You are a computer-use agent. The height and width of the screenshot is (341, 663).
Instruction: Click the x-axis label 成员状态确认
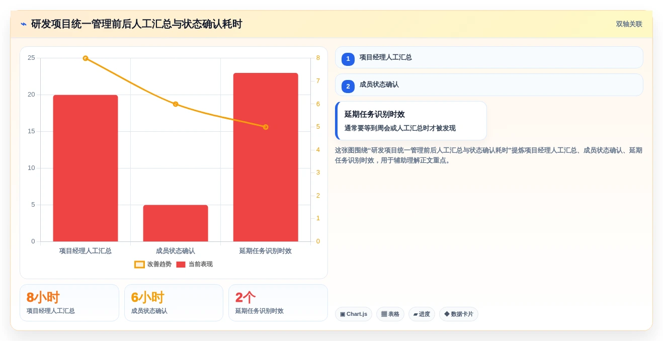176,251
